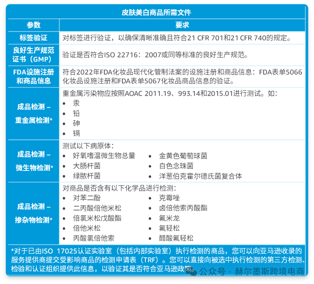Screen dimensions: 314x284
Task: Select the FDA设施注册和商品信息 row label
Action: [34, 76]
